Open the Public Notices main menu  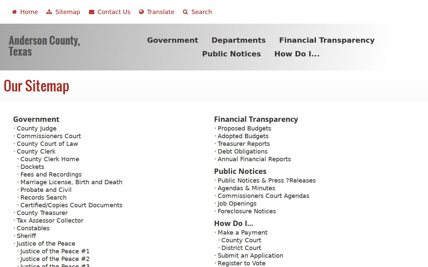click(x=231, y=54)
